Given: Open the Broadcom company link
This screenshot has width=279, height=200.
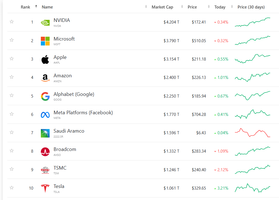Looking at the screenshot, I should pyautogui.click(x=65, y=150).
